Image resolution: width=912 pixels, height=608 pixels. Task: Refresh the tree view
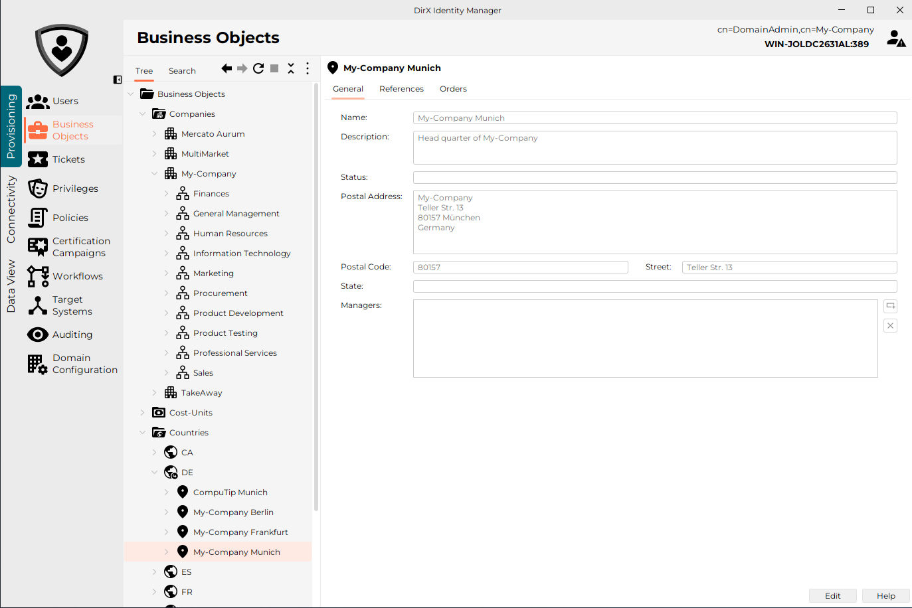(x=258, y=68)
